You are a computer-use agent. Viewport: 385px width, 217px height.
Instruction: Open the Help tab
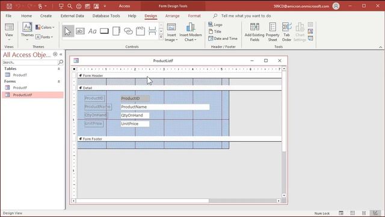click(132, 16)
